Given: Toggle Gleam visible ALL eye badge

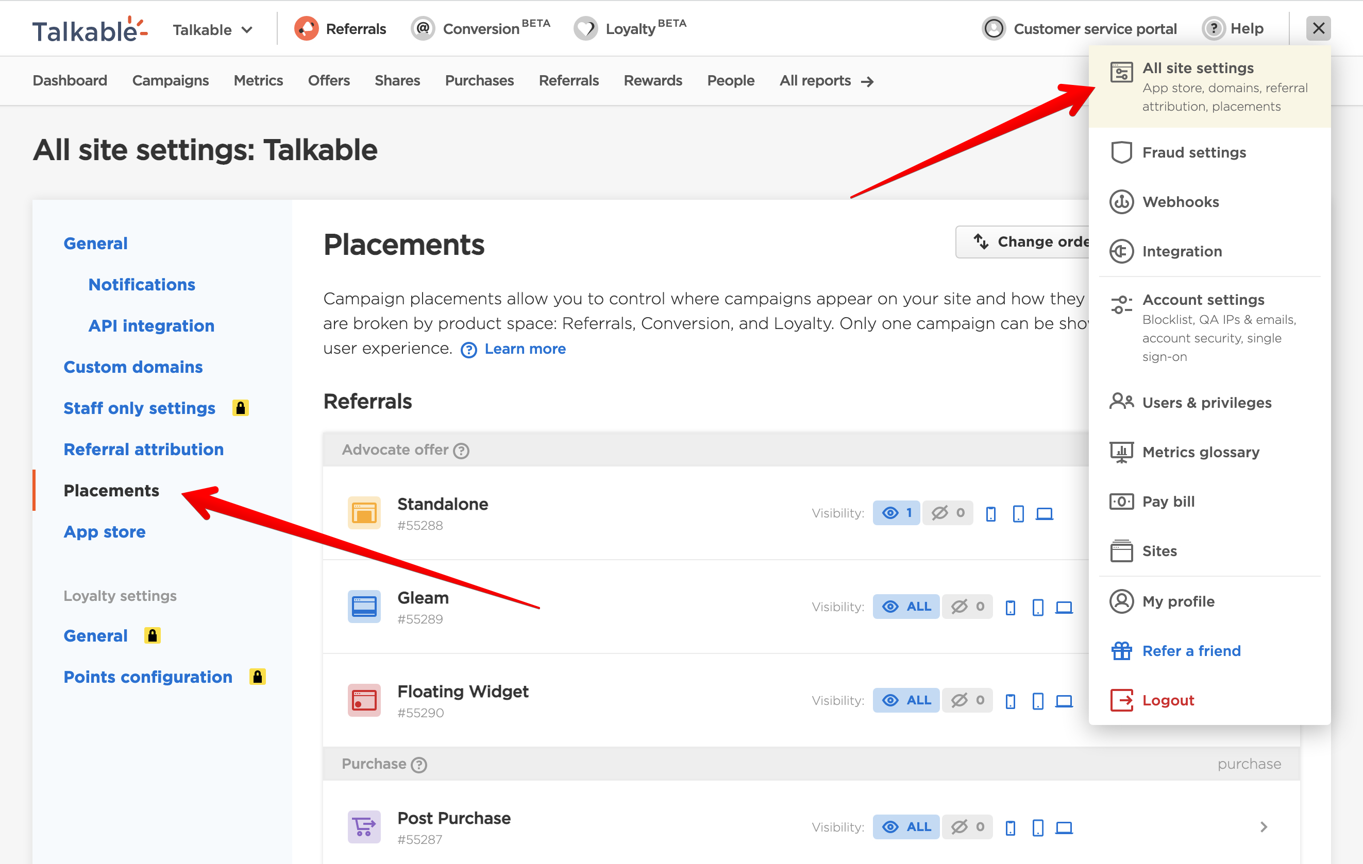Looking at the screenshot, I should point(905,607).
